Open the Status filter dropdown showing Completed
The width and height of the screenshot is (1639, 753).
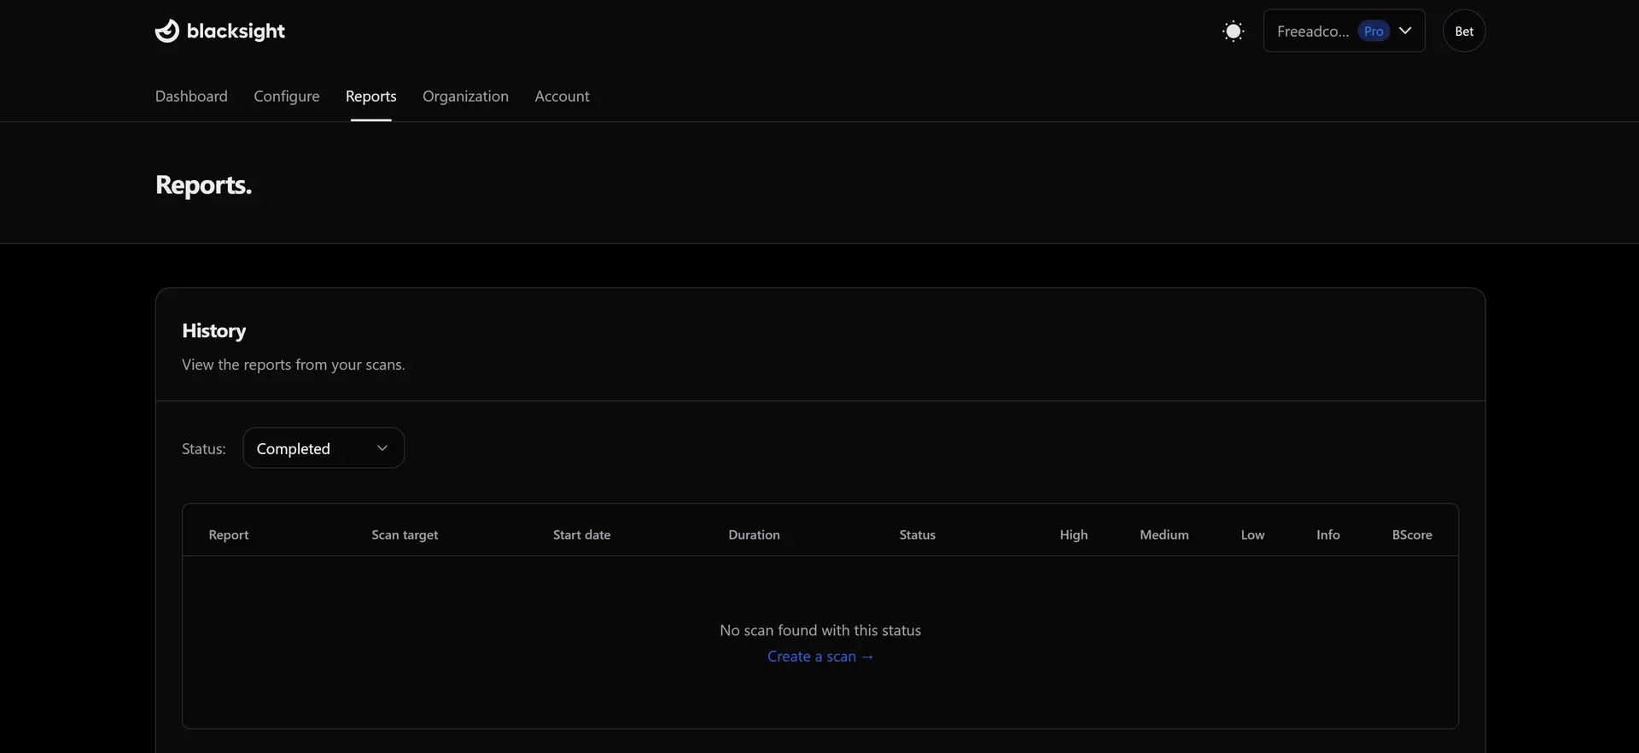(x=324, y=448)
